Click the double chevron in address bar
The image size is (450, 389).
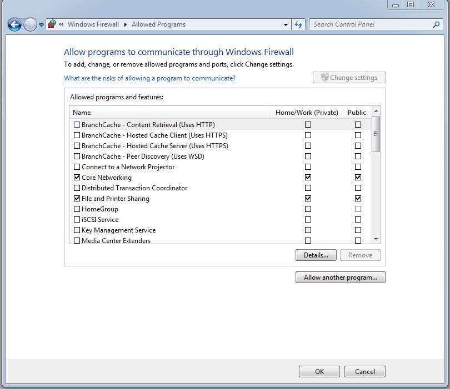(61, 24)
